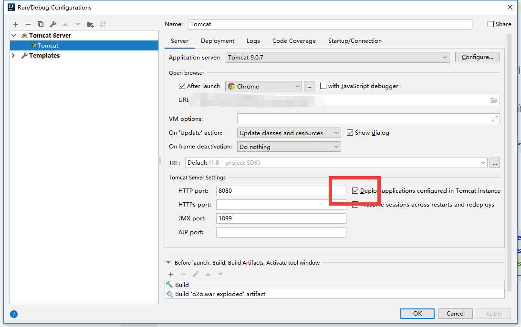The height and width of the screenshot is (327, 521).
Task: Expand the Templates tree node
Action: pyautogui.click(x=14, y=55)
